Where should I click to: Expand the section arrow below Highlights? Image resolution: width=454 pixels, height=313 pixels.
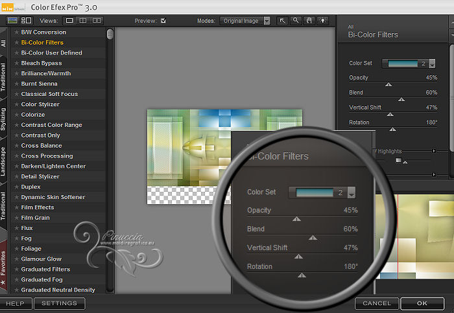coord(434,174)
